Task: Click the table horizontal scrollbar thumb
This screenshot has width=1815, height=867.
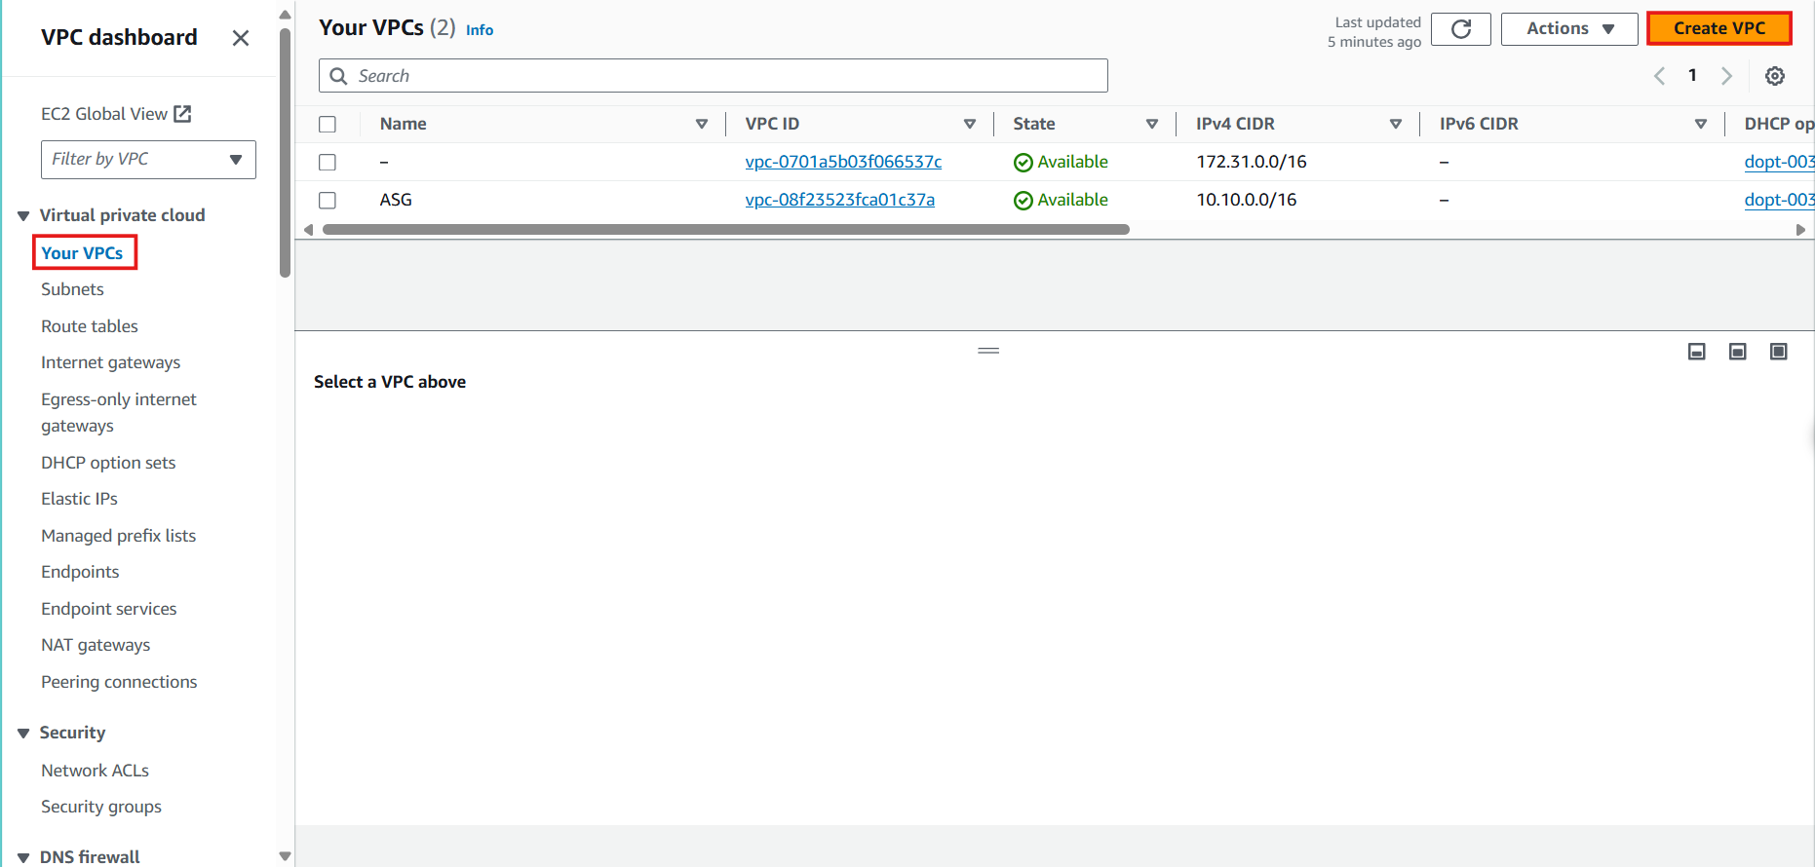Action: click(x=726, y=230)
